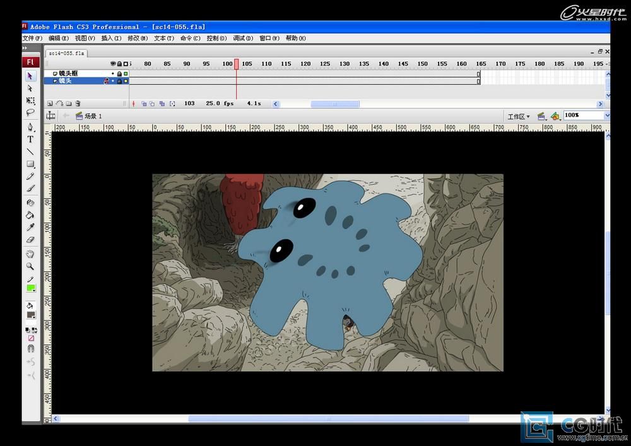The height and width of the screenshot is (446, 631).
Task: Open the 修改(M) menu
Action: click(138, 38)
